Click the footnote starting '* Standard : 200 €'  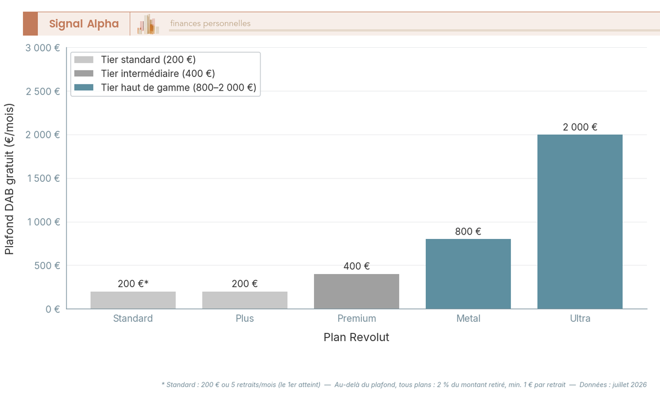[x=404, y=385]
